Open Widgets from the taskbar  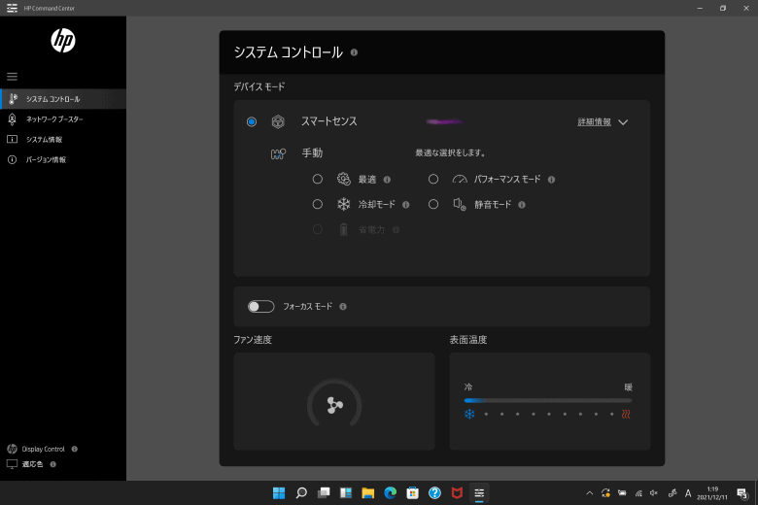pyautogui.click(x=346, y=493)
